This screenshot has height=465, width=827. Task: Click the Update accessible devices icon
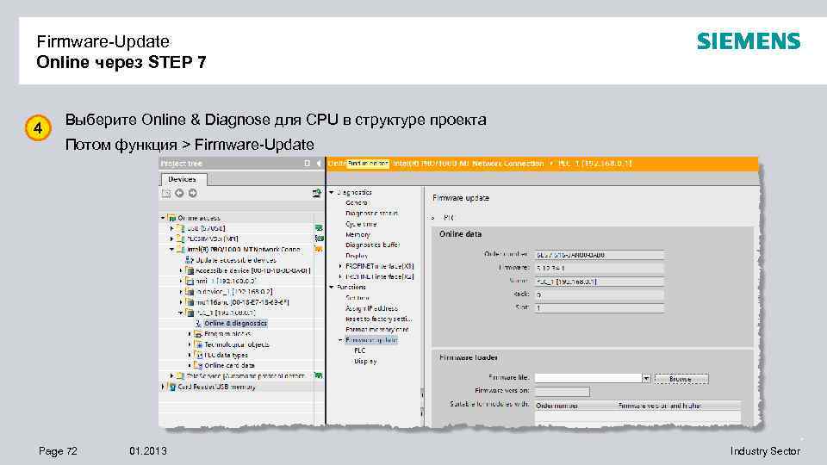pyautogui.click(x=190, y=260)
